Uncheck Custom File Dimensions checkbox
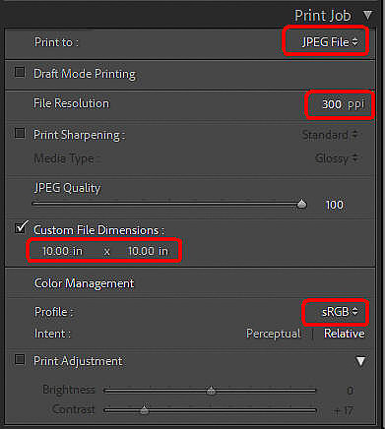The image size is (385, 429). click(21, 227)
